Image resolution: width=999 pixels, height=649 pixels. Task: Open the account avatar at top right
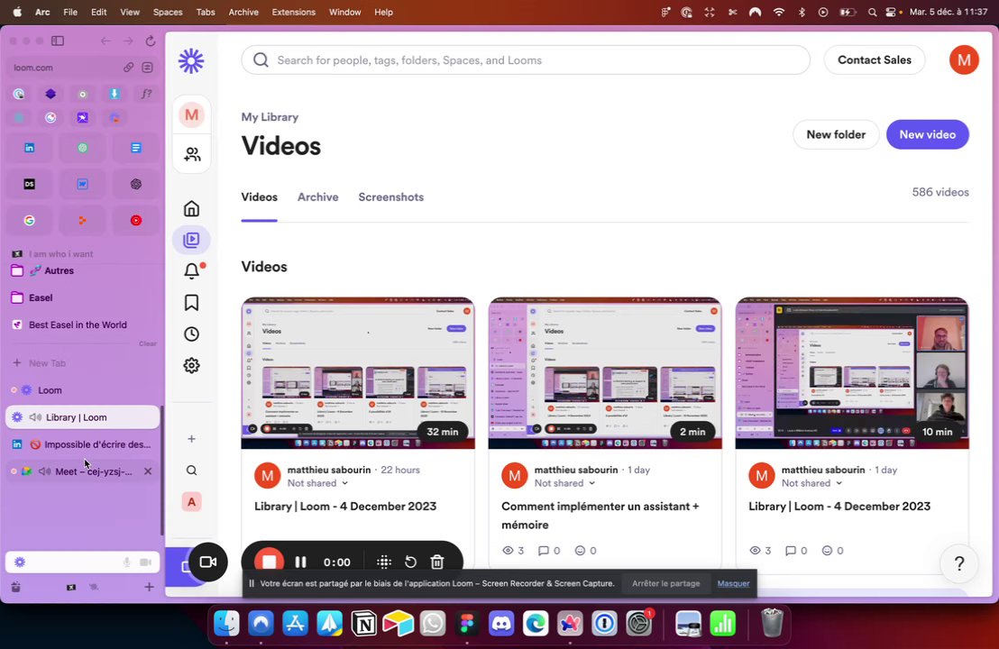pos(964,59)
